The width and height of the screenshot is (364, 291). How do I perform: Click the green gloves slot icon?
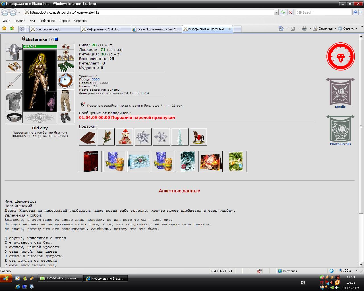coord(66,66)
